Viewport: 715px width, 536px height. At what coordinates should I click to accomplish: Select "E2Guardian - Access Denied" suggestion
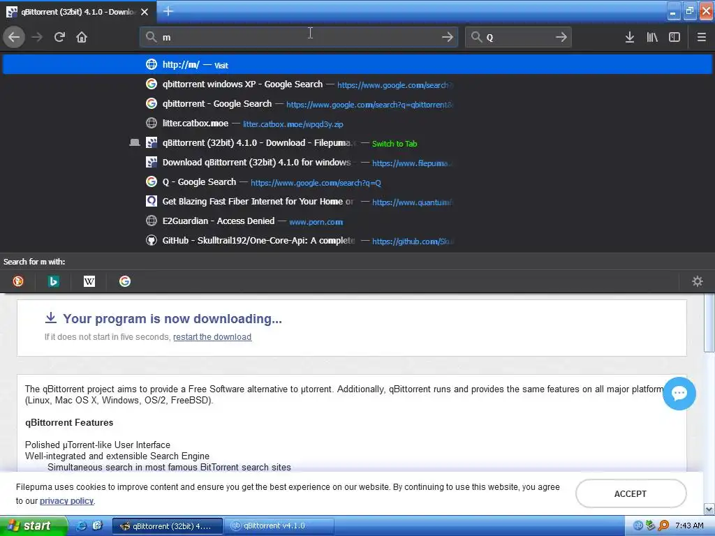pyautogui.click(x=357, y=221)
